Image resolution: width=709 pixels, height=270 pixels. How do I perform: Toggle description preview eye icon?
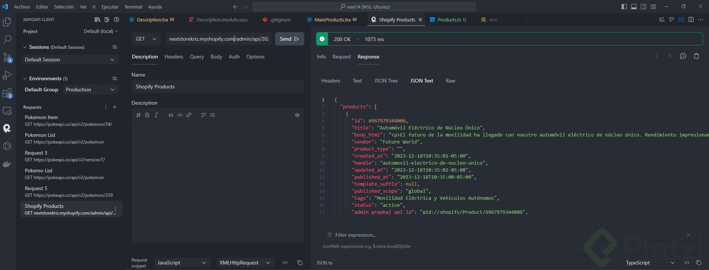point(297,115)
